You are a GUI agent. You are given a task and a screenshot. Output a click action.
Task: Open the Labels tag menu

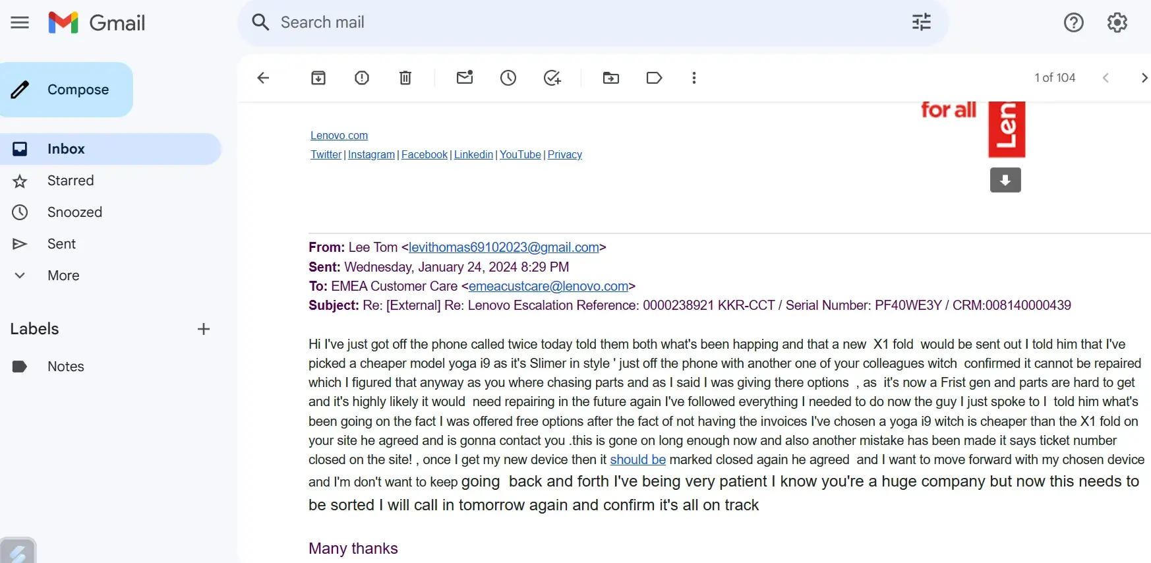coord(654,78)
